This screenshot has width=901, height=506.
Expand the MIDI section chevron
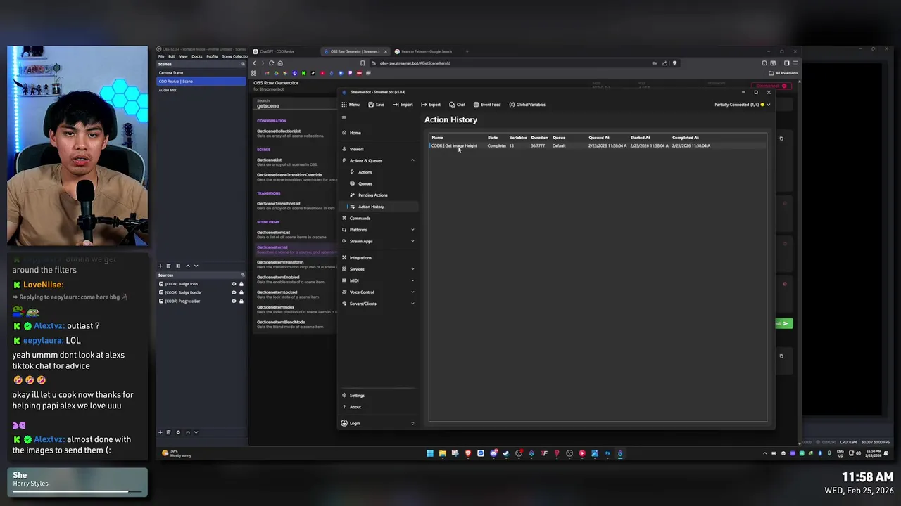pyautogui.click(x=412, y=280)
